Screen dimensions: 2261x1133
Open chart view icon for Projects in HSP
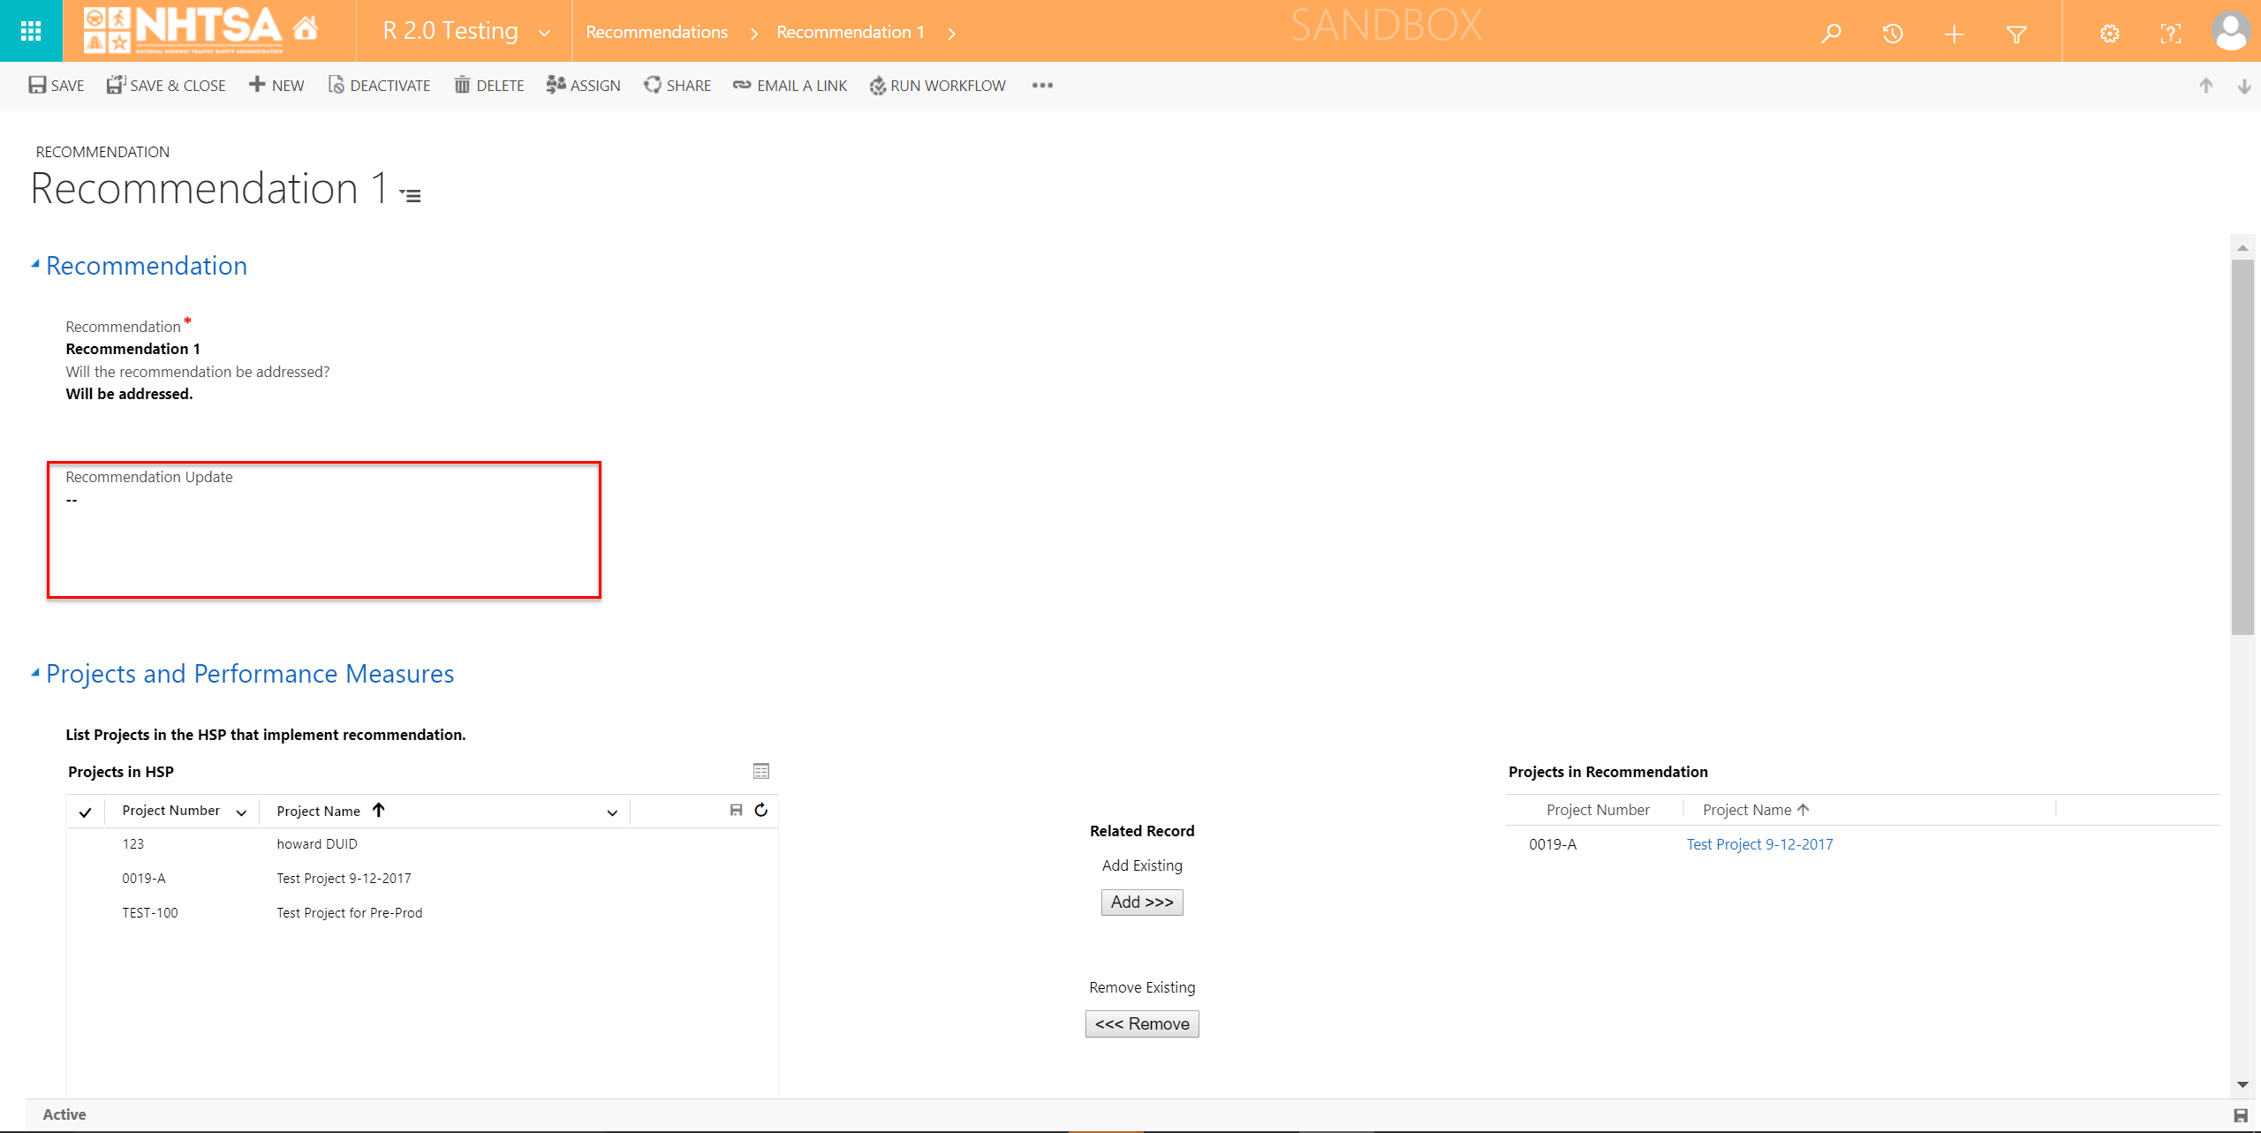[760, 771]
